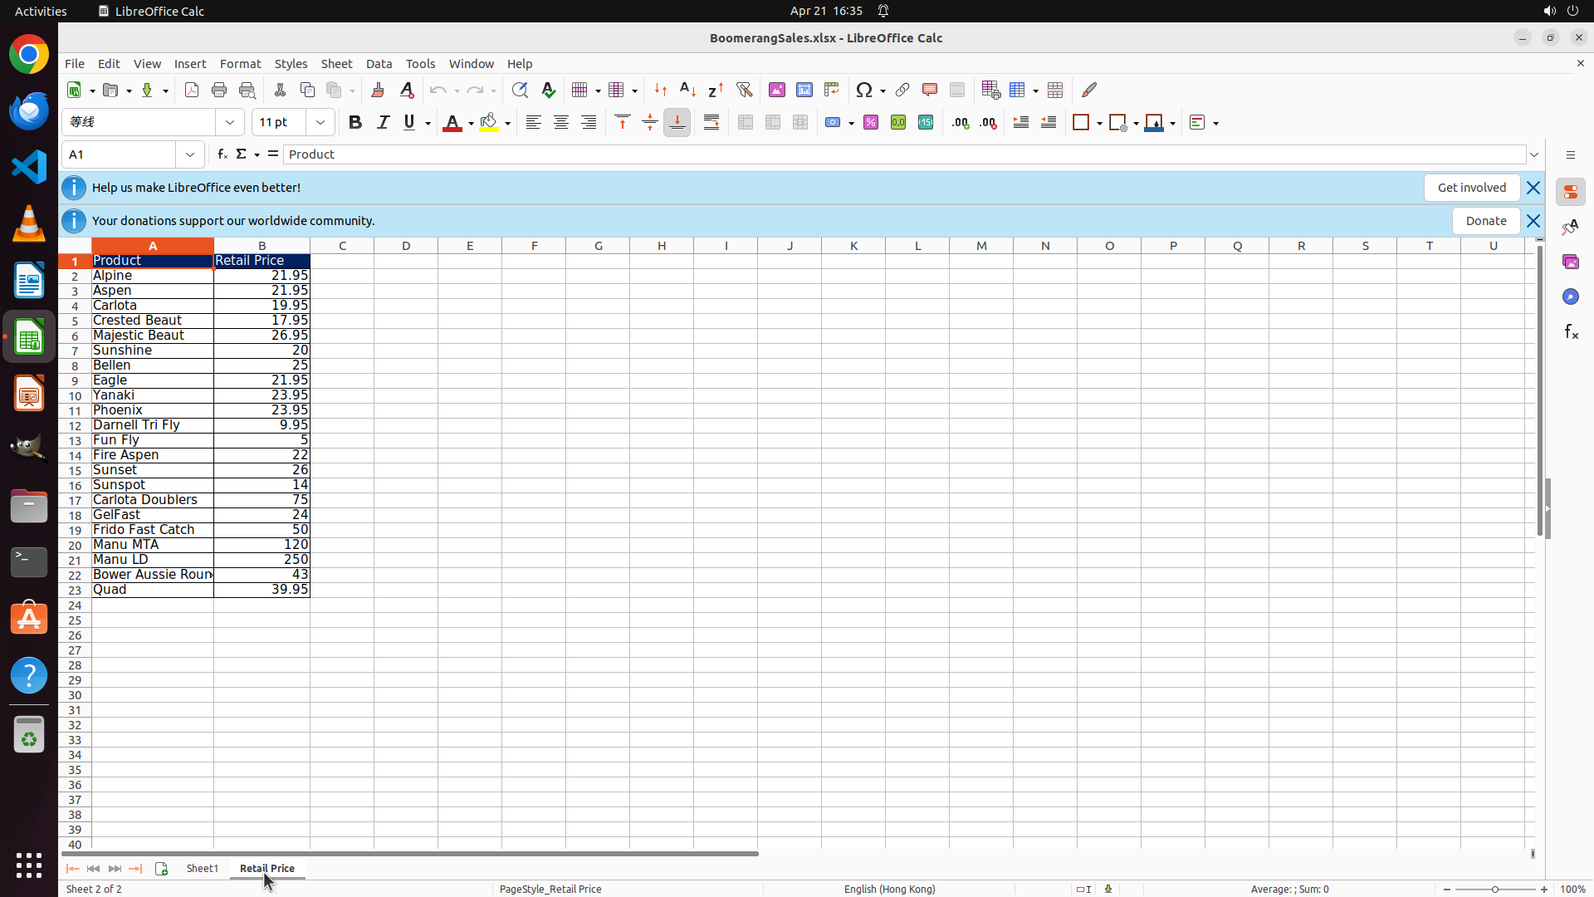Expand the font name dropdown
The image size is (1594, 897).
230,123
